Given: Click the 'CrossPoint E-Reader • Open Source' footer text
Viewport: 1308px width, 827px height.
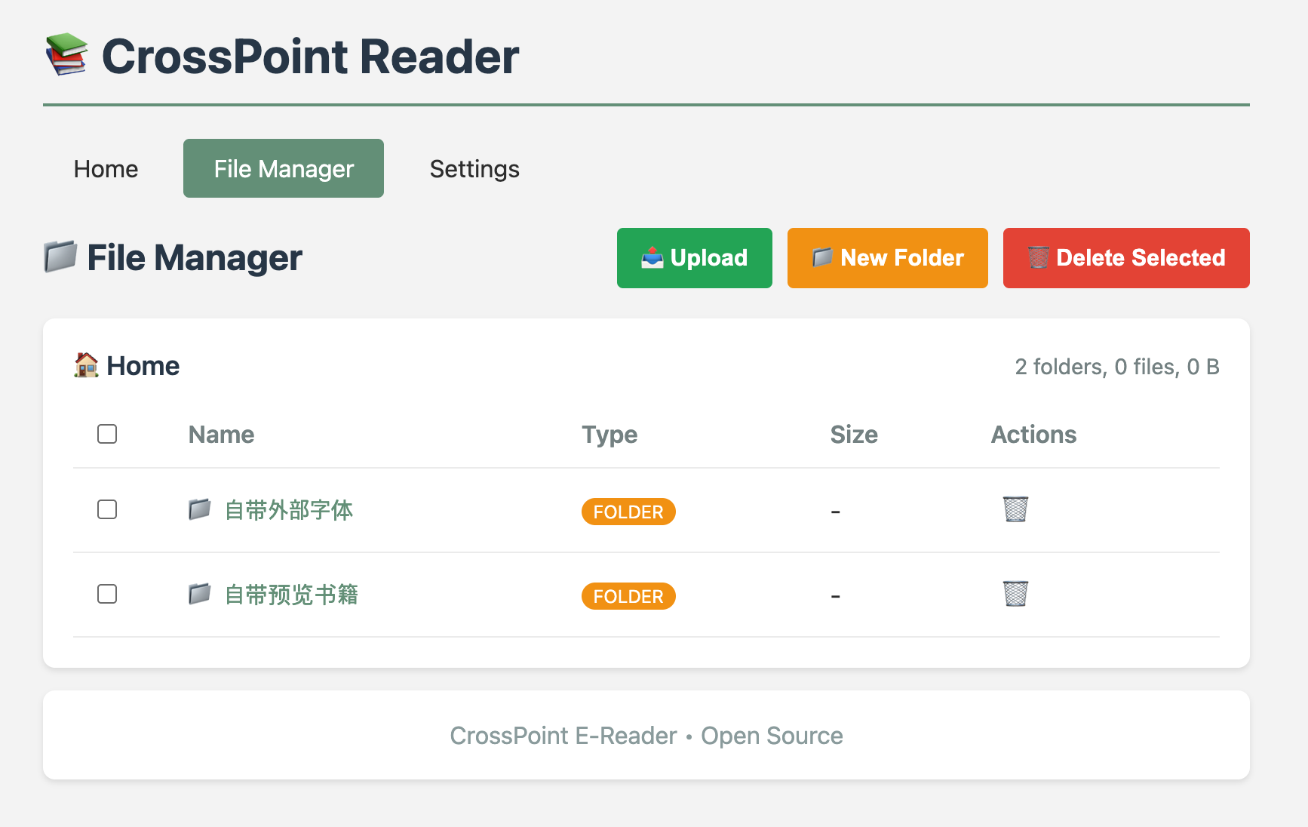Looking at the screenshot, I should (x=646, y=736).
